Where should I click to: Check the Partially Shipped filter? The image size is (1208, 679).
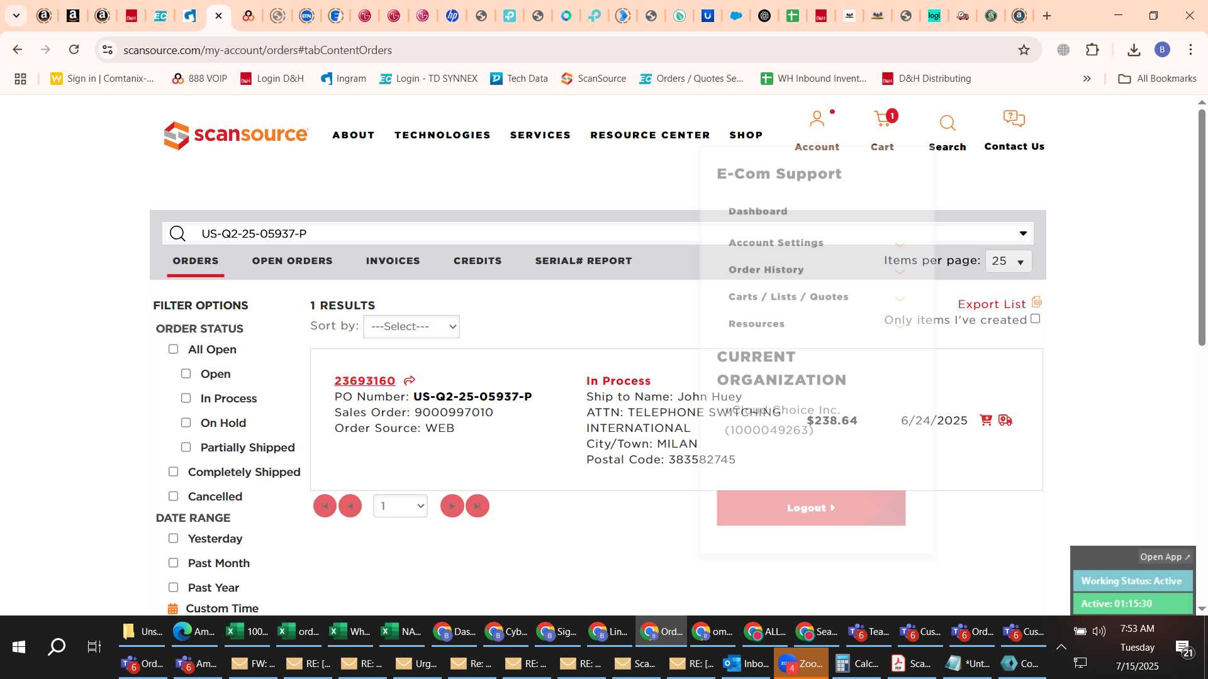tap(186, 447)
